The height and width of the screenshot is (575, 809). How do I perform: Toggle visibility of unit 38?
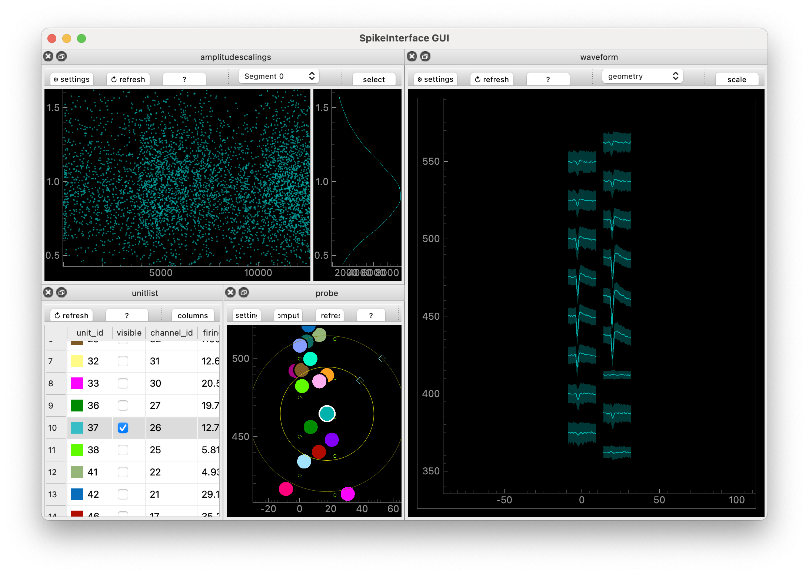[x=123, y=450]
